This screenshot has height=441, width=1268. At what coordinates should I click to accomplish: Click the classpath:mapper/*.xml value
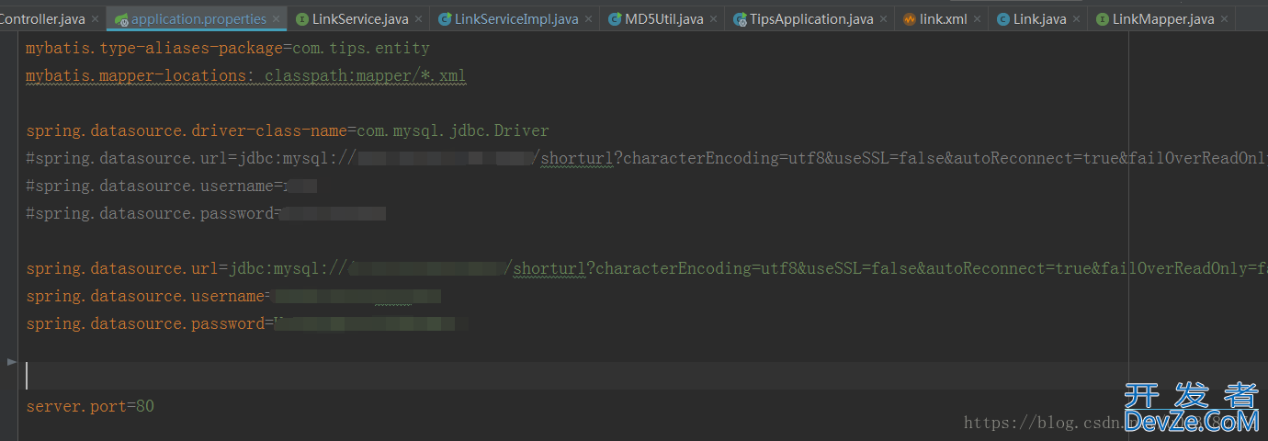pos(366,75)
